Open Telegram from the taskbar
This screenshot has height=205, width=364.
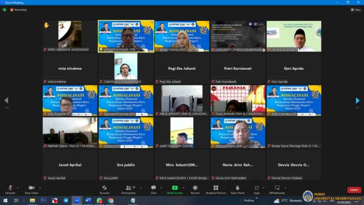pyautogui.click(x=66, y=200)
